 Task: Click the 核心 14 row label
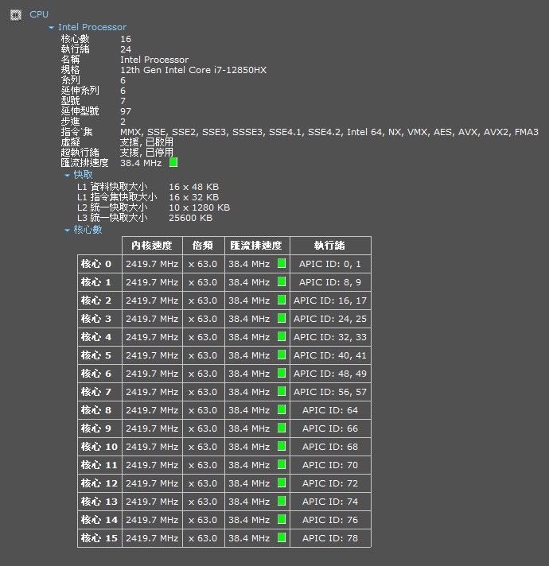pos(99,520)
